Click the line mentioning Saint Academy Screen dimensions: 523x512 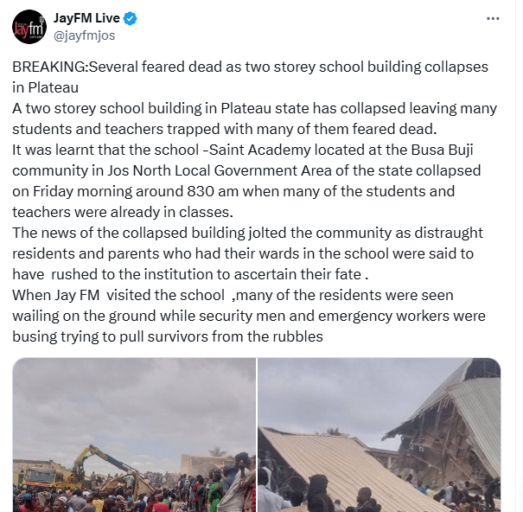point(243,150)
